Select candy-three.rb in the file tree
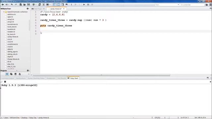This screenshot has height=119, width=212. click(x=13, y=37)
